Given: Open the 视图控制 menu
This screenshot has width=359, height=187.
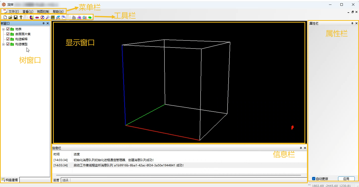Looking at the screenshot, I should pos(43,12).
